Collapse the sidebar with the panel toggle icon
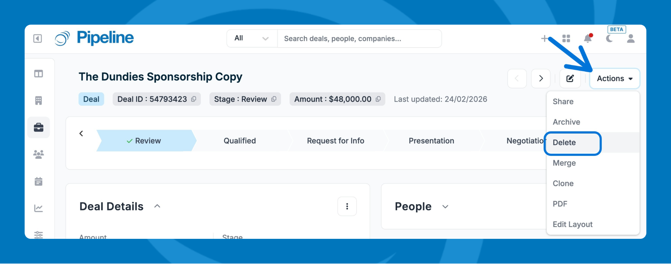Image resolution: width=671 pixels, height=264 pixels. 37,38
